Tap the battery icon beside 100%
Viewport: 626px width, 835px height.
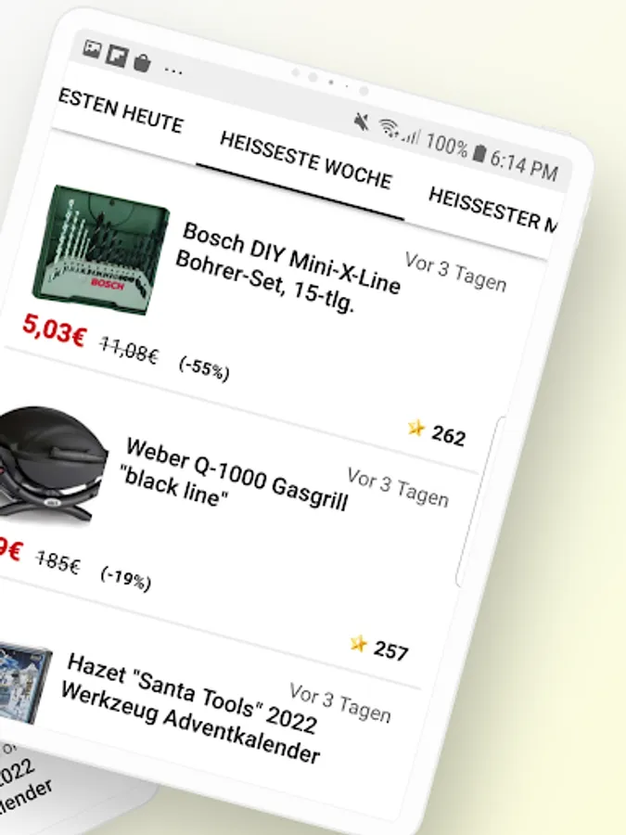(x=479, y=153)
